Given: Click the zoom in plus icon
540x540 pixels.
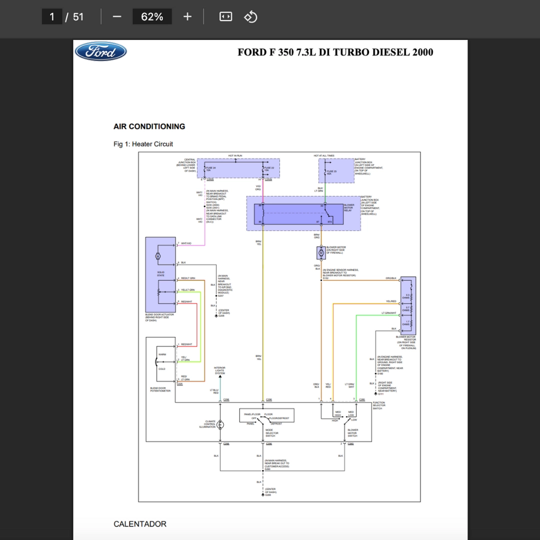Looking at the screenshot, I should click(x=187, y=16).
